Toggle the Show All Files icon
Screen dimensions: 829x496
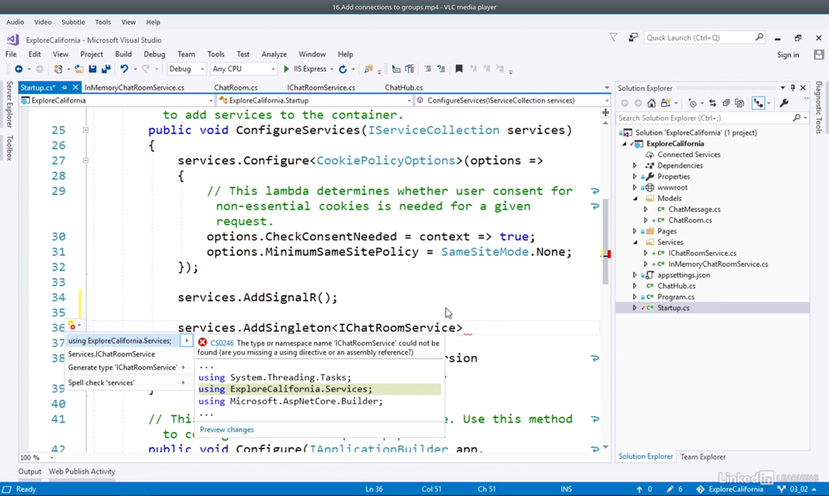[739, 103]
